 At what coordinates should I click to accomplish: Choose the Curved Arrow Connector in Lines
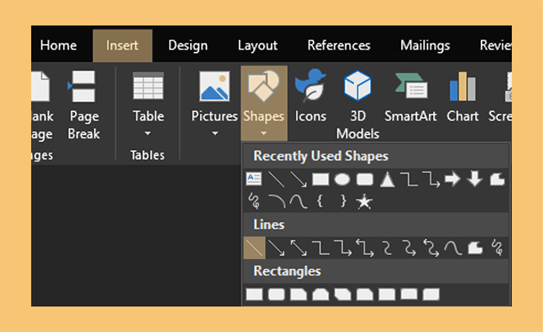410,248
